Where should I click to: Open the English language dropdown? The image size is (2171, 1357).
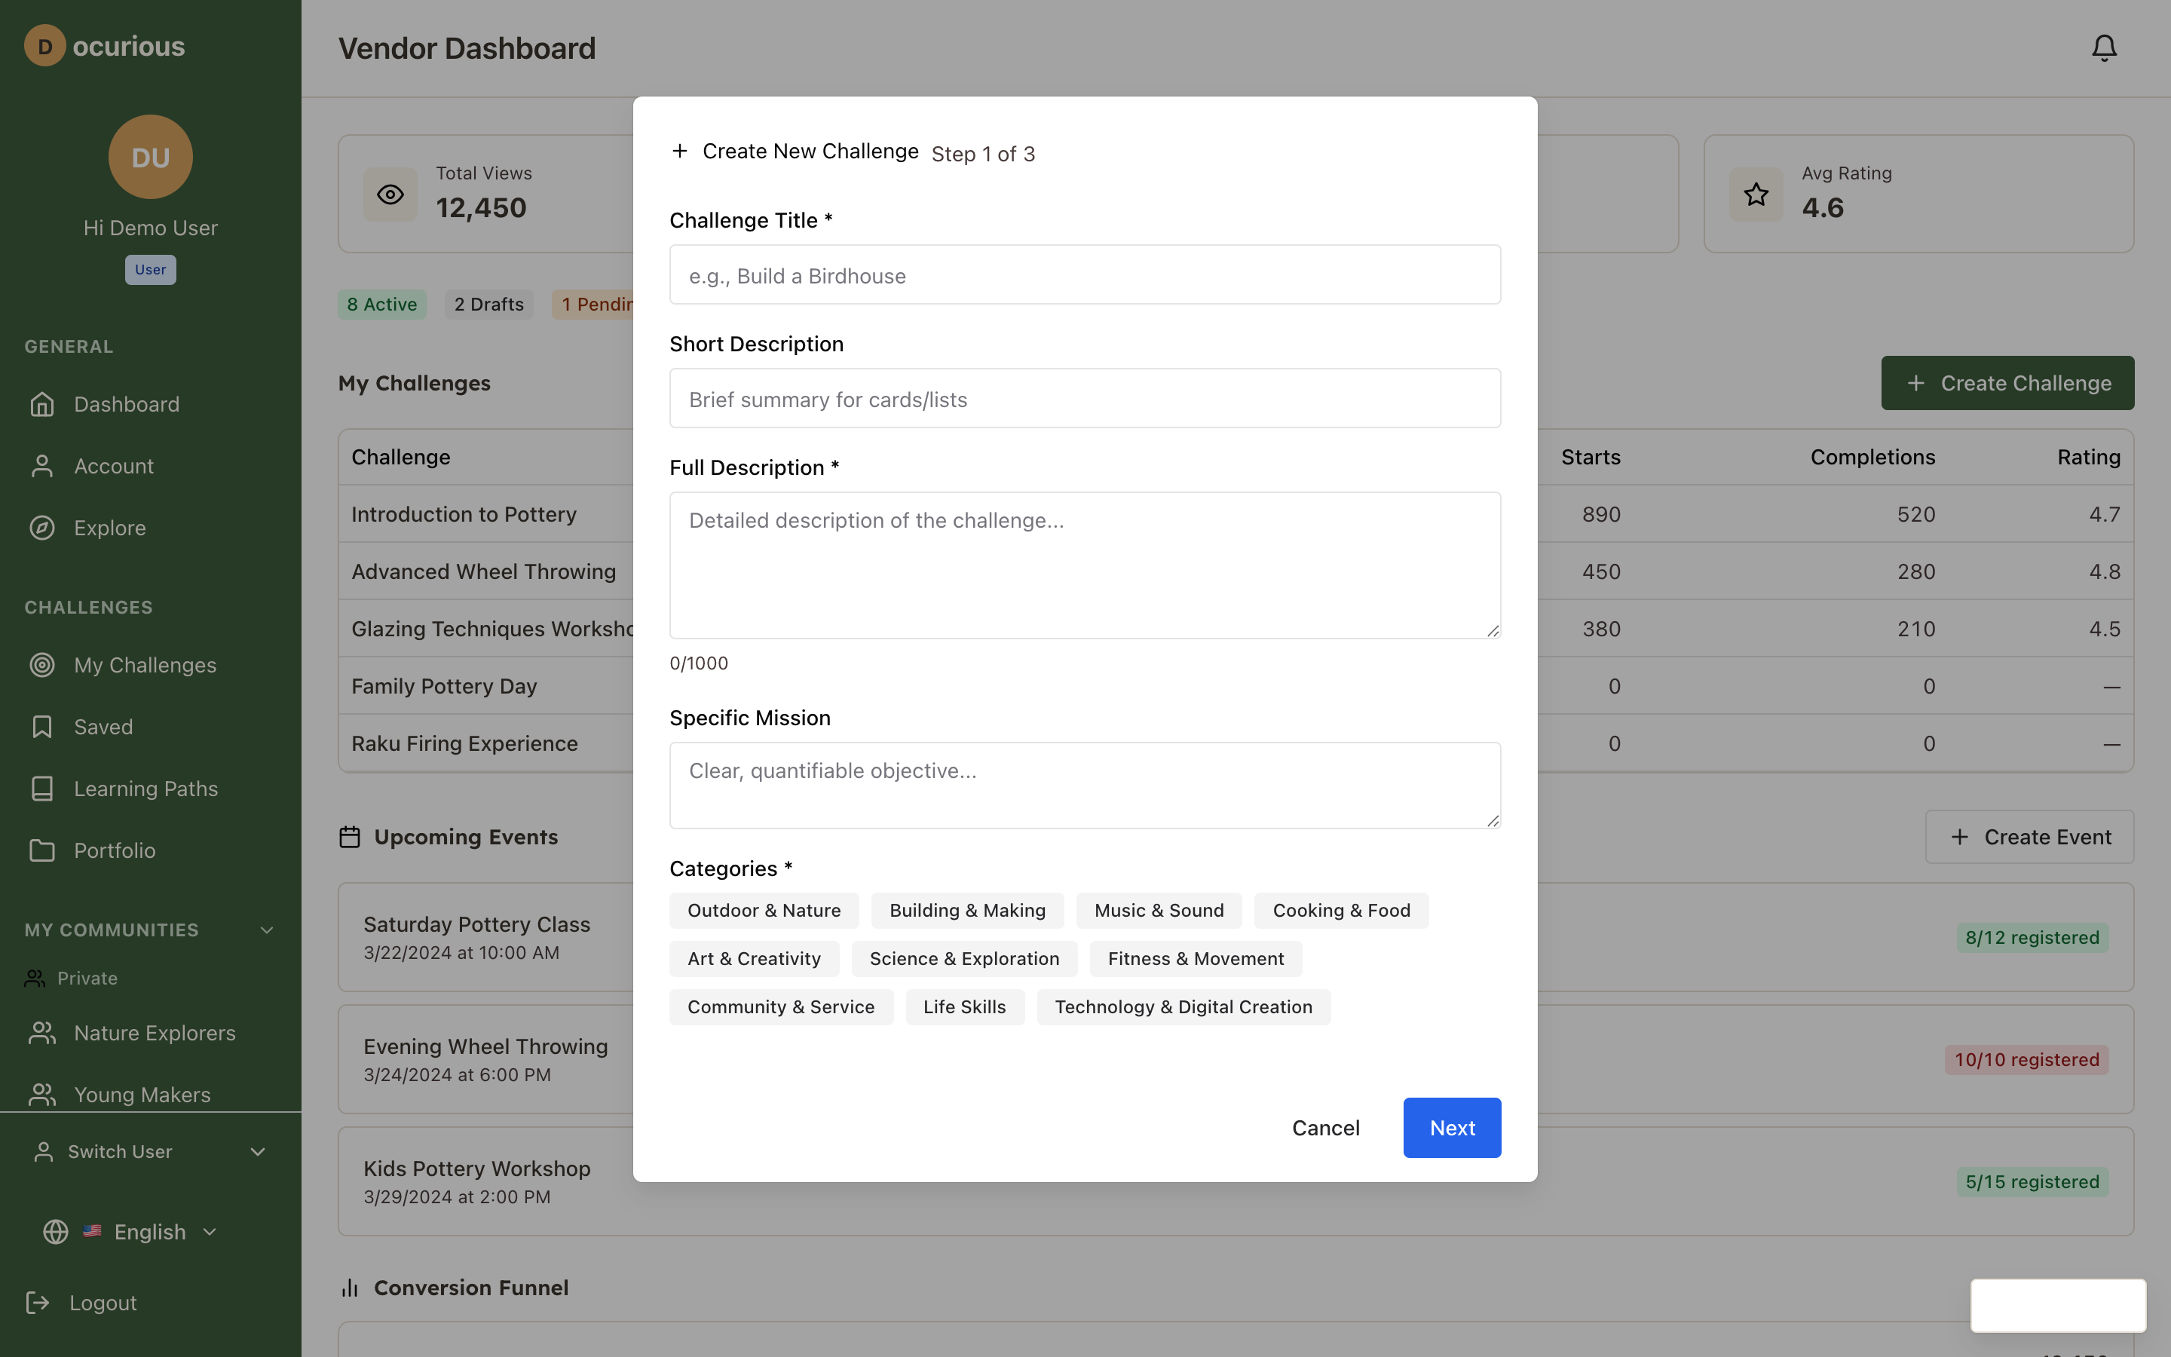tap(210, 1231)
